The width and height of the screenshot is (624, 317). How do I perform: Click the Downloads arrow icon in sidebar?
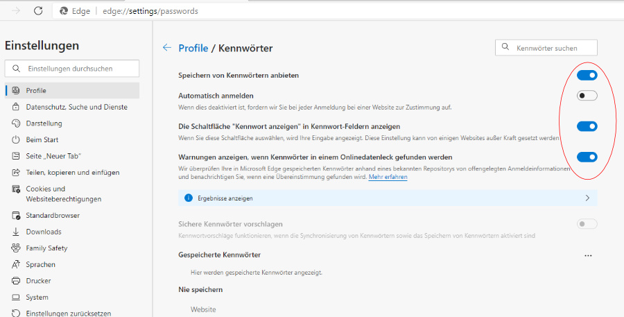coord(16,232)
